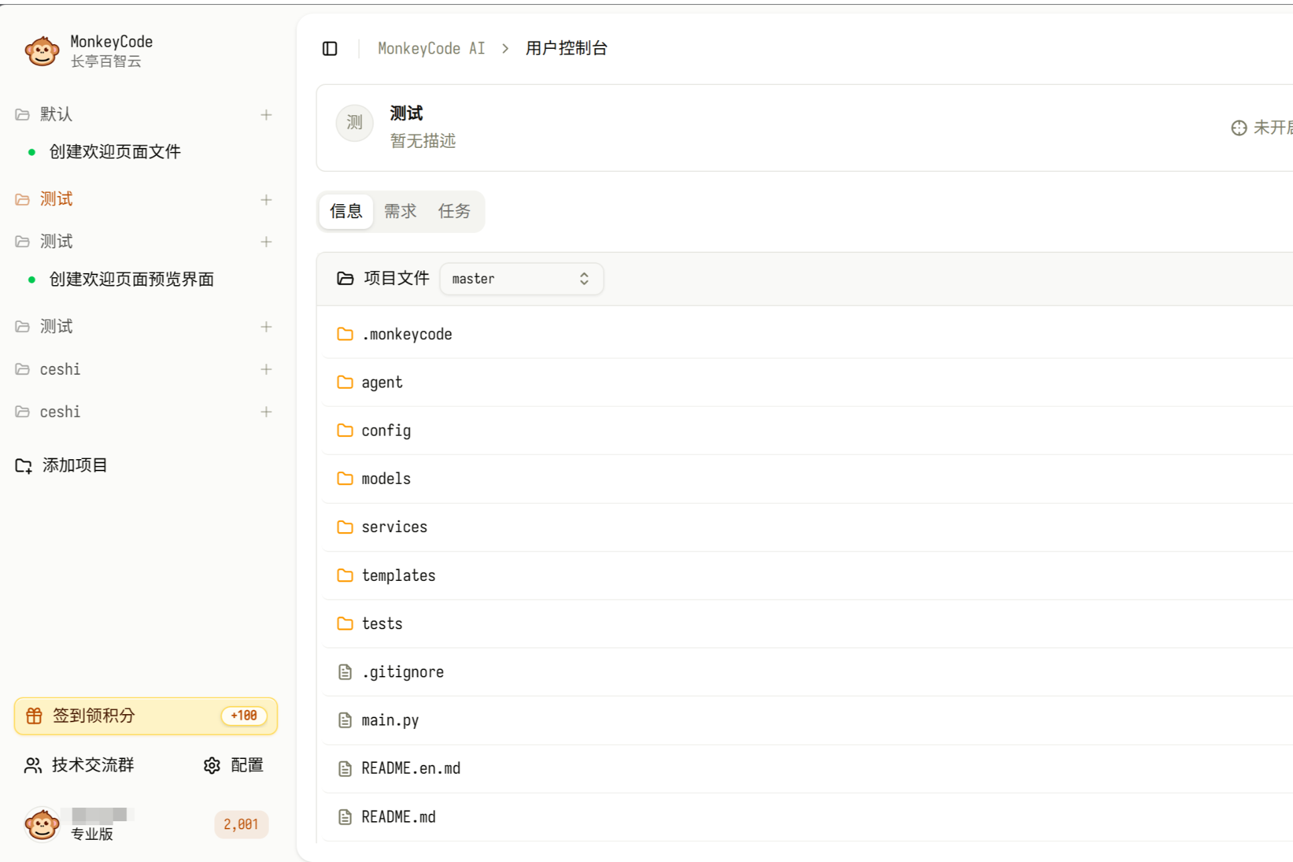Click the plus icon beside the lower ceshi project
This screenshot has height=862, width=1293.
click(266, 412)
